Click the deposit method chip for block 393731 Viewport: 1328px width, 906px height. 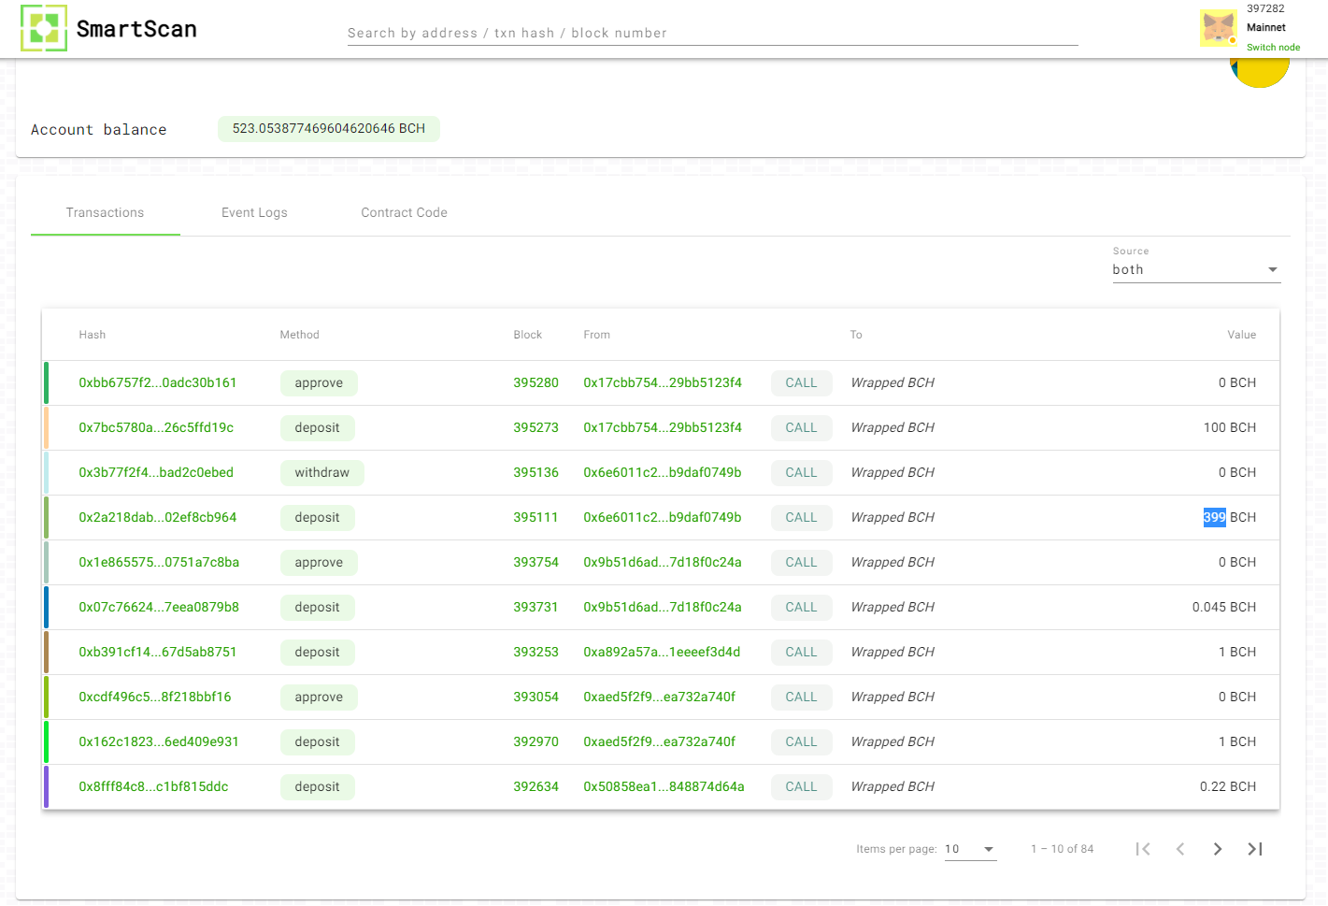pyautogui.click(x=318, y=608)
